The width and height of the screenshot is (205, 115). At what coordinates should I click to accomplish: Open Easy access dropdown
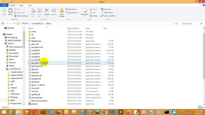click(72, 12)
